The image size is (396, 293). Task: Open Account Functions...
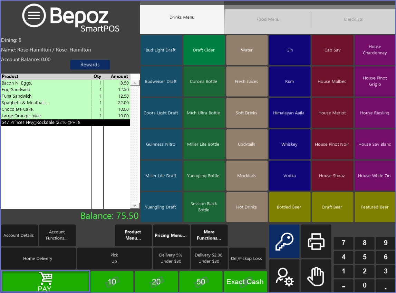57,235
